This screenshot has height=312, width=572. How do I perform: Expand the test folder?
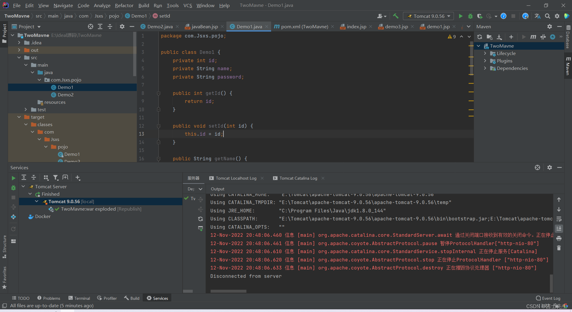click(x=26, y=109)
